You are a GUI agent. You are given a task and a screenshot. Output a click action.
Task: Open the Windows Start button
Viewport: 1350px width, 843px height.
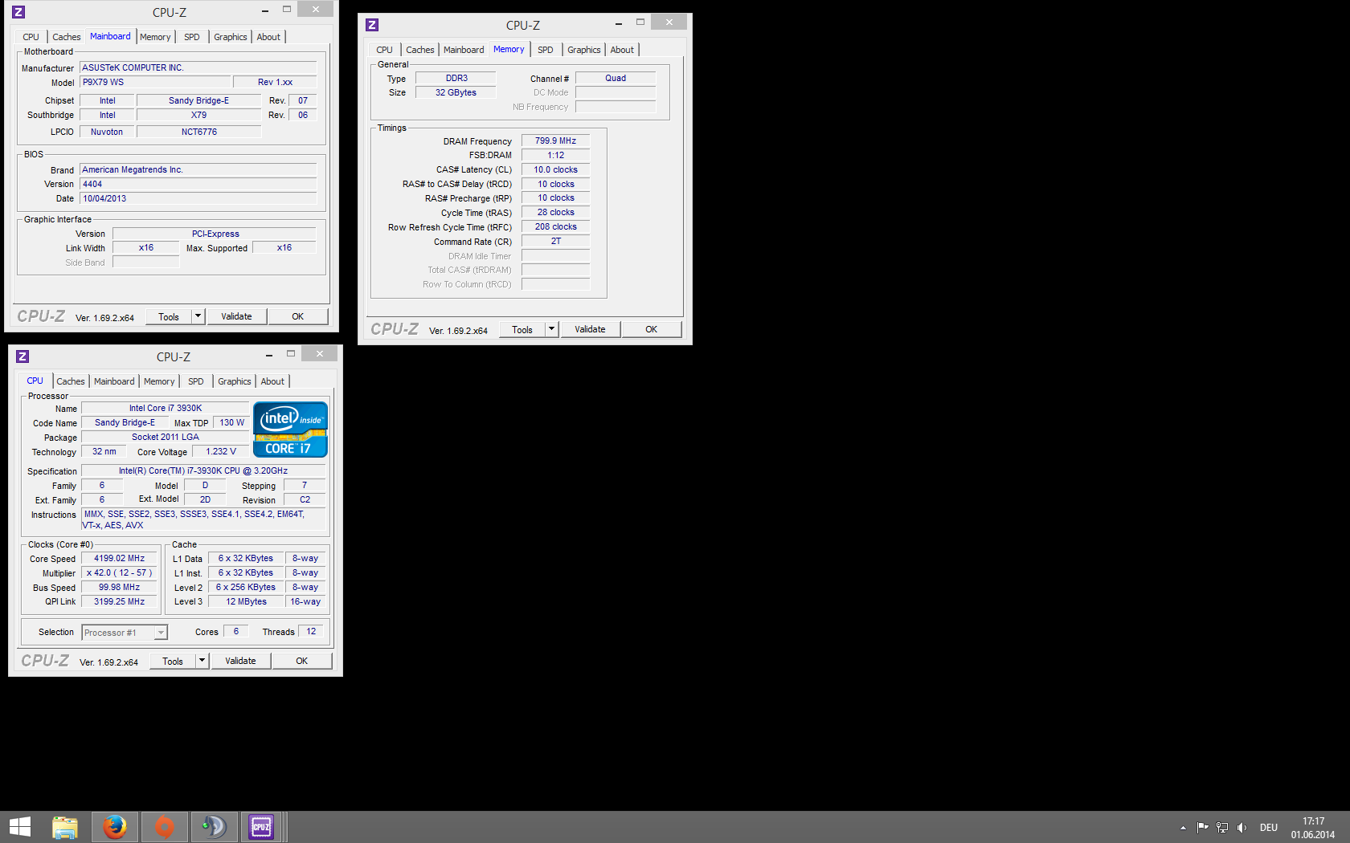20,827
